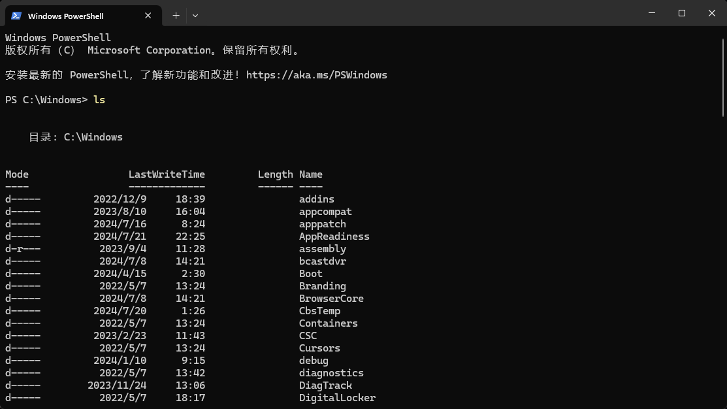Expand the new tab profile dropdown
The height and width of the screenshot is (409, 727).
pos(195,16)
